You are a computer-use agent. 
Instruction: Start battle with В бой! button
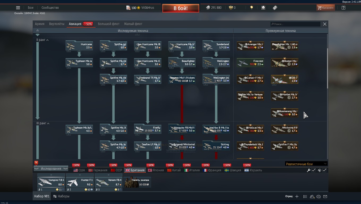(x=181, y=8)
